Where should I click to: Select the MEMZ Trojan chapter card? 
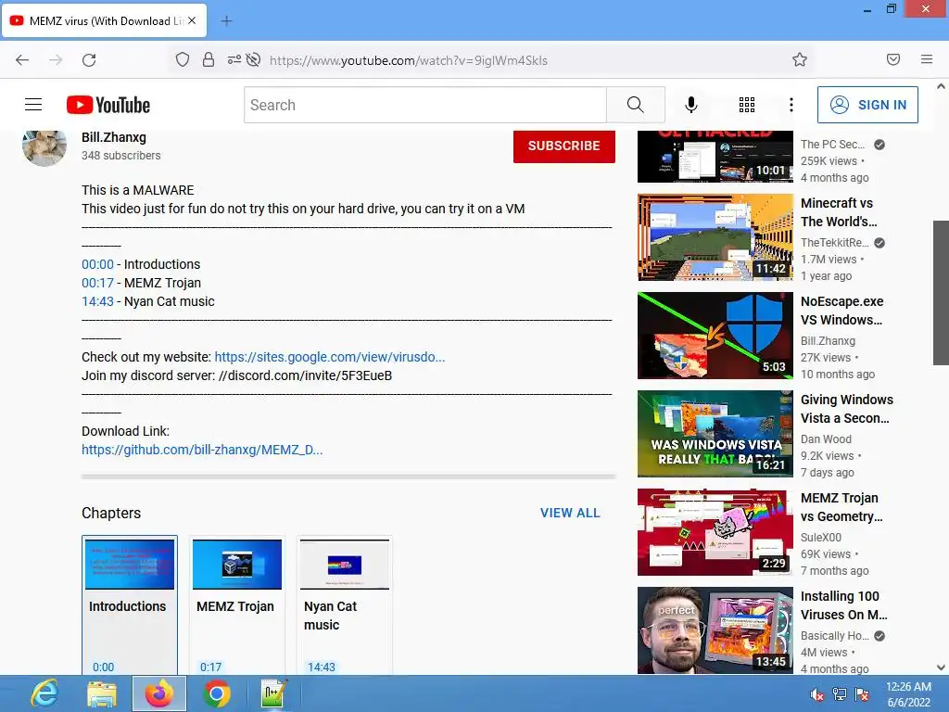tap(236, 604)
